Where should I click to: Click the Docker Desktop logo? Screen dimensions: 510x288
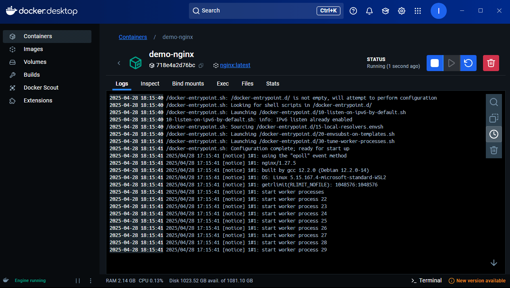click(x=41, y=11)
